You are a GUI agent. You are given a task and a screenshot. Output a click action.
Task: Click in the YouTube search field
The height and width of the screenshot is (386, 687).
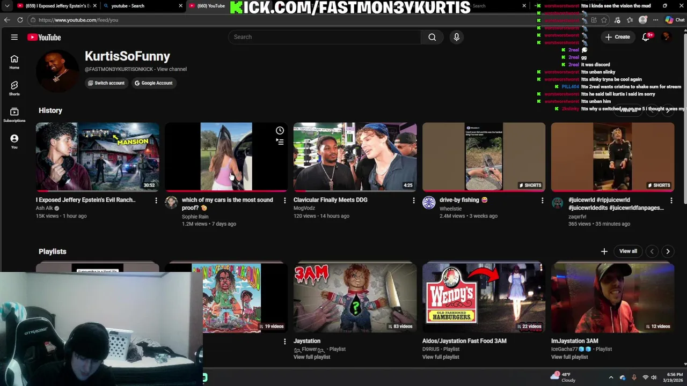(x=325, y=37)
